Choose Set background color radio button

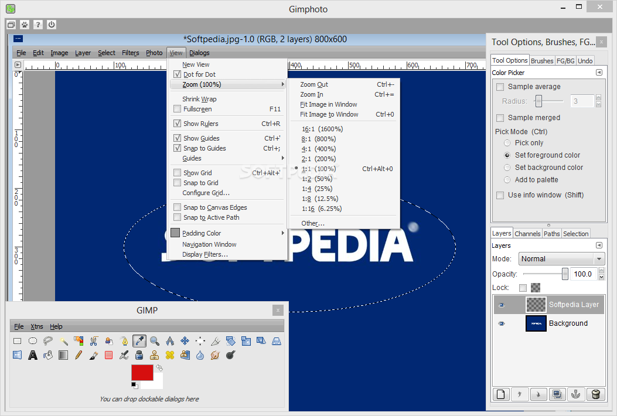(x=507, y=167)
